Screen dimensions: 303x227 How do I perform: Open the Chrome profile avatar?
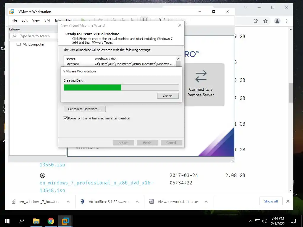point(277,21)
